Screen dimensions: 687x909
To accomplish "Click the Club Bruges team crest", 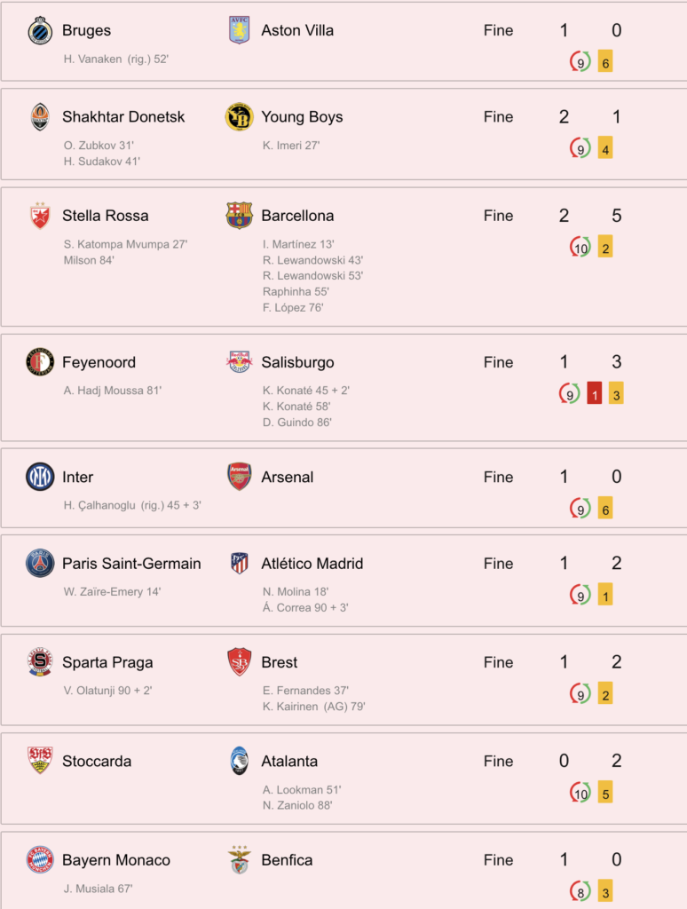I will pos(40,31).
